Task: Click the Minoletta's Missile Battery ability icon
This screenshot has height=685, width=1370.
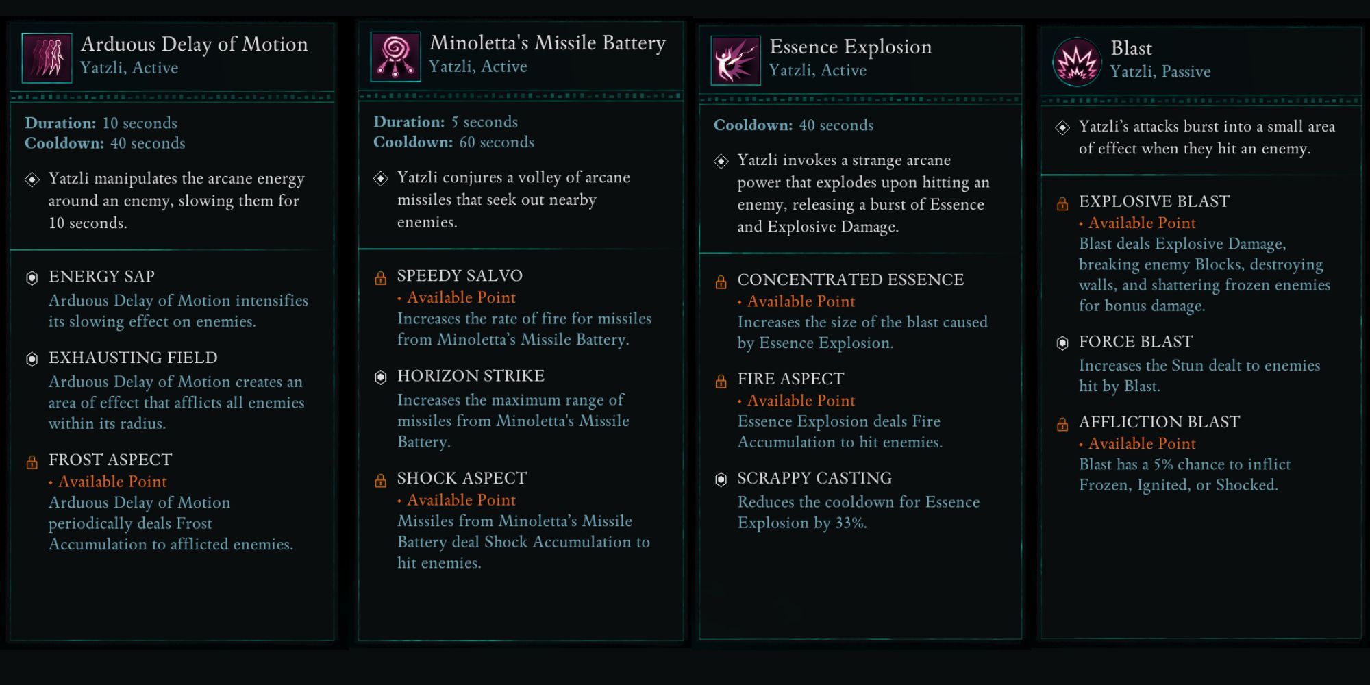Action: pyautogui.click(x=395, y=56)
